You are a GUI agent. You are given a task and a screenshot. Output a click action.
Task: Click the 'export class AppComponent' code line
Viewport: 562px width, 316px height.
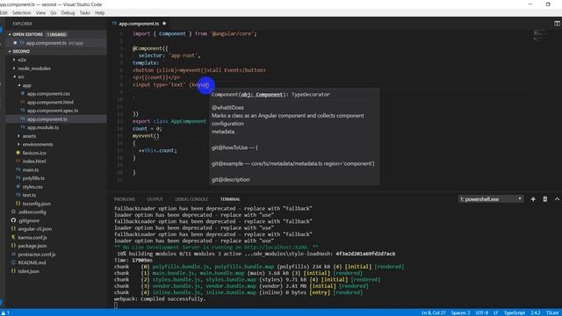(169, 121)
